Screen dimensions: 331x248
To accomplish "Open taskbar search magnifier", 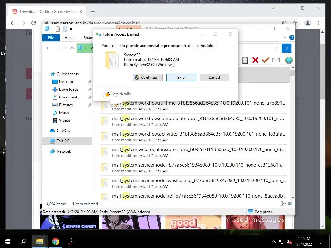I will tap(23, 241).
